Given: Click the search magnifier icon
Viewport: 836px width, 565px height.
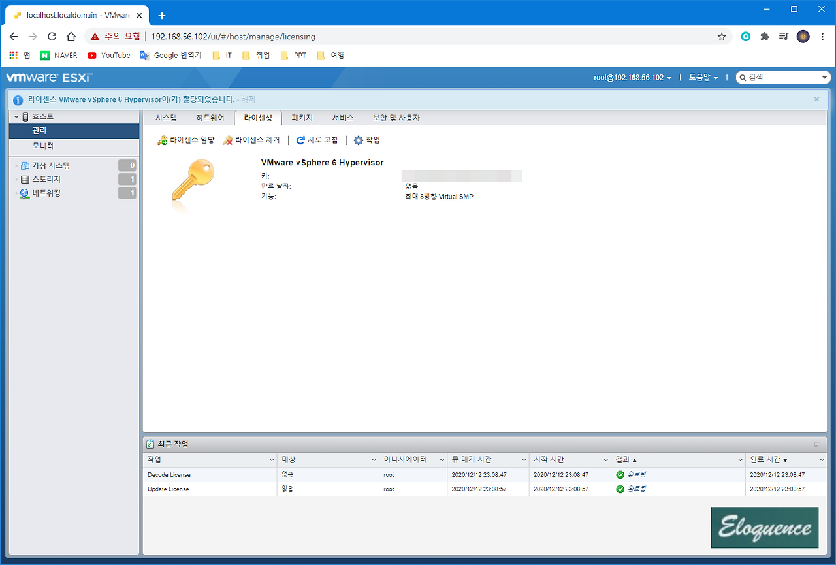Looking at the screenshot, I should (743, 78).
